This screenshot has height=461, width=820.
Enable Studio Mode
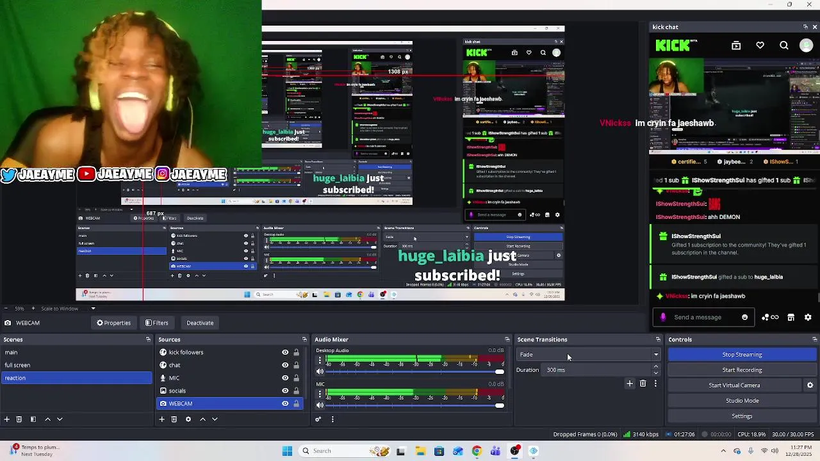pyautogui.click(x=742, y=401)
